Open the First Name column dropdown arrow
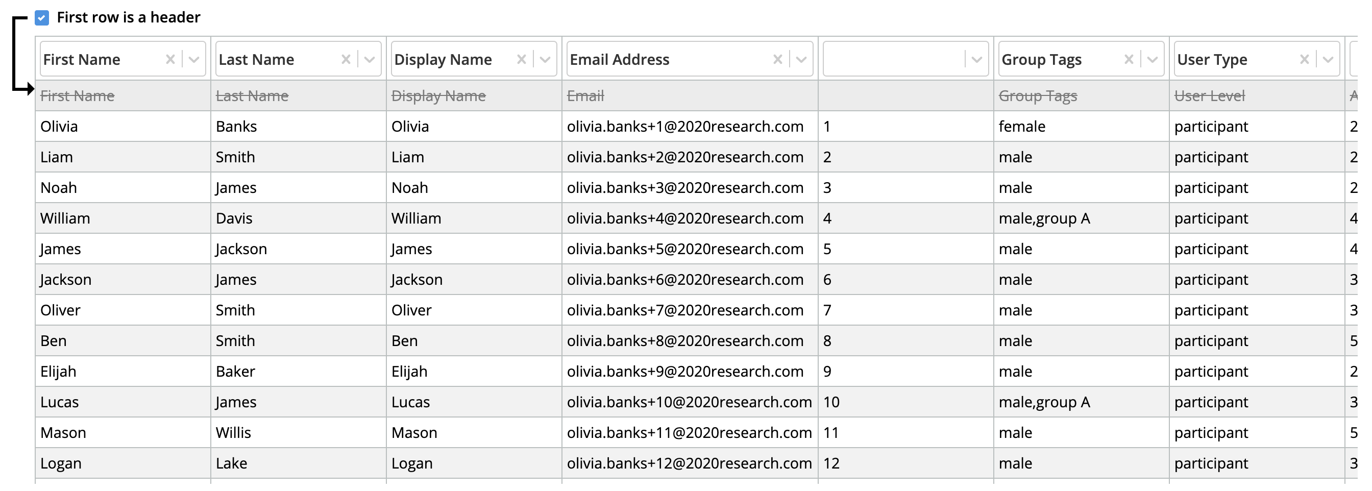The width and height of the screenshot is (1372, 491). click(x=194, y=59)
